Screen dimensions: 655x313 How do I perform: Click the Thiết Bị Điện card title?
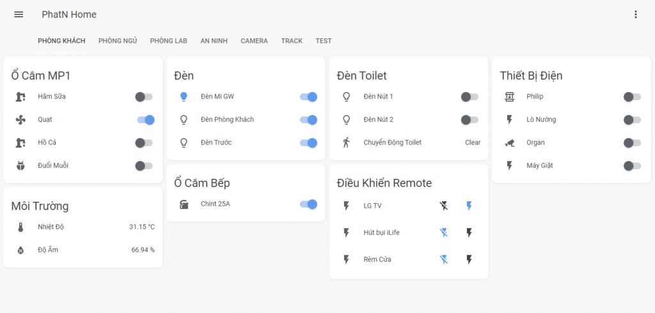[x=531, y=75]
